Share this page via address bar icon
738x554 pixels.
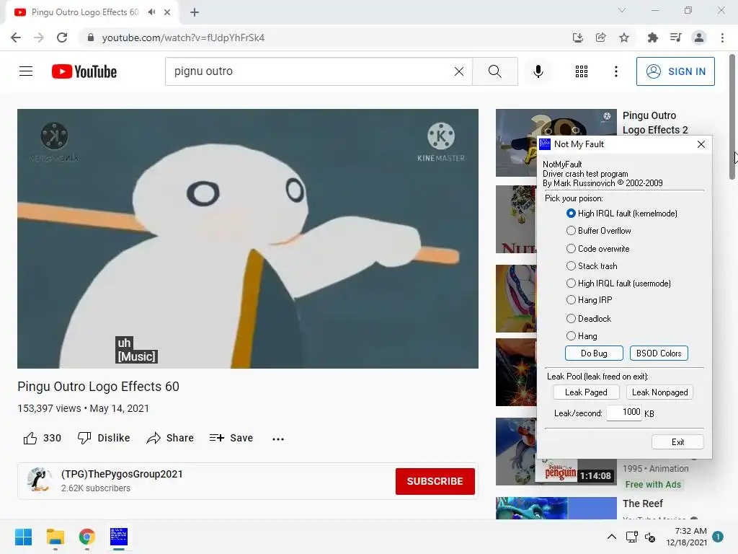pyautogui.click(x=600, y=38)
